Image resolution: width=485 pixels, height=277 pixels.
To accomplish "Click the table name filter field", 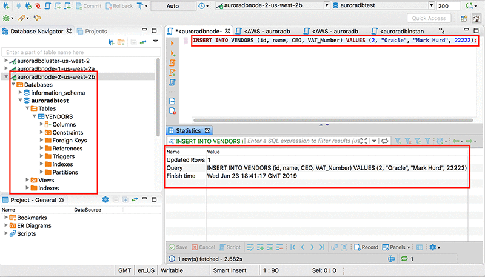I will click(81, 52).
